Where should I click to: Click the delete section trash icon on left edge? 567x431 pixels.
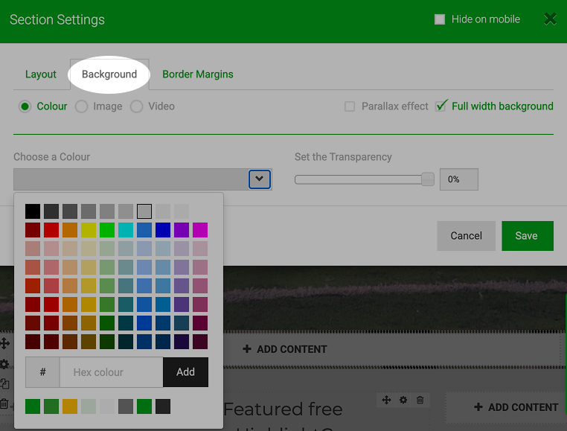(4, 403)
